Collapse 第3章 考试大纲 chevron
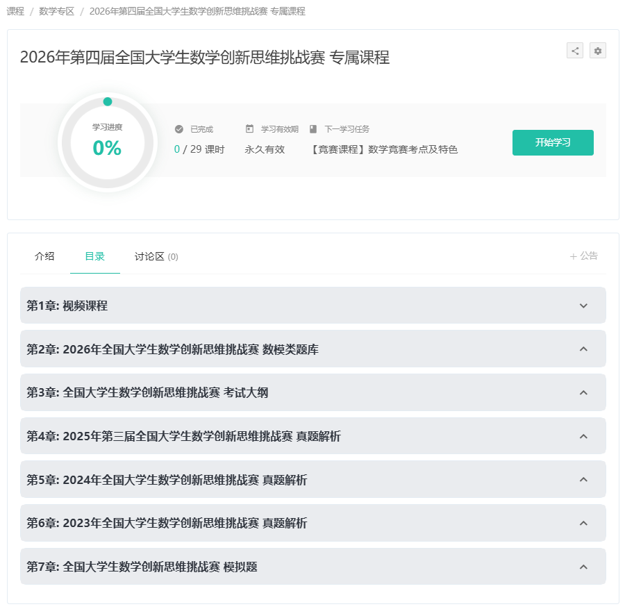The height and width of the screenshot is (609, 625). pyautogui.click(x=583, y=393)
